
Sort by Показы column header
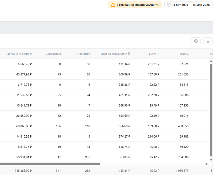[184, 54]
